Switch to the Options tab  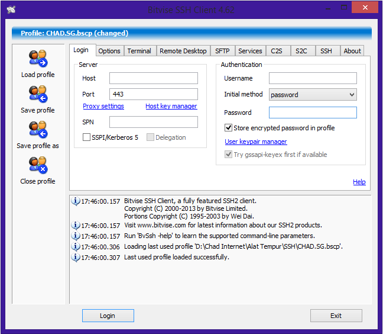click(109, 51)
